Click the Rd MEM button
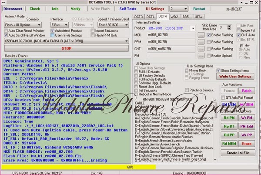 coord(229,144)
